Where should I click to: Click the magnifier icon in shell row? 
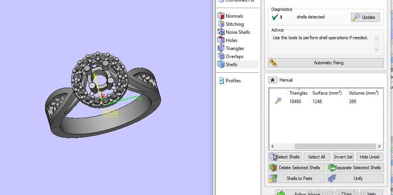tap(278, 101)
